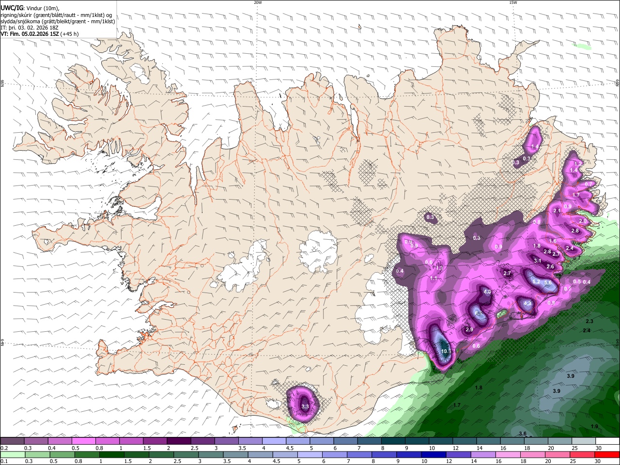Select the VT Fim. 05.02.2026 15Z valid-time line
The image size is (620, 465).
pos(39,34)
